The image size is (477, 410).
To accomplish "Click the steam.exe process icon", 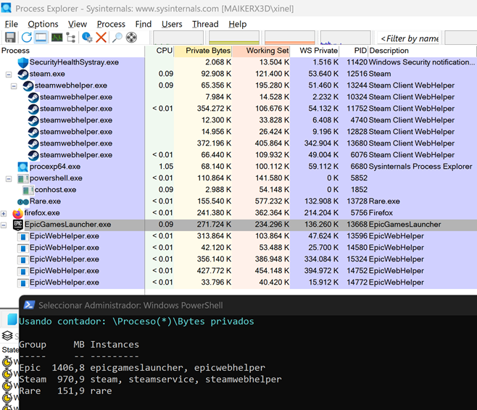I will (x=22, y=74).
